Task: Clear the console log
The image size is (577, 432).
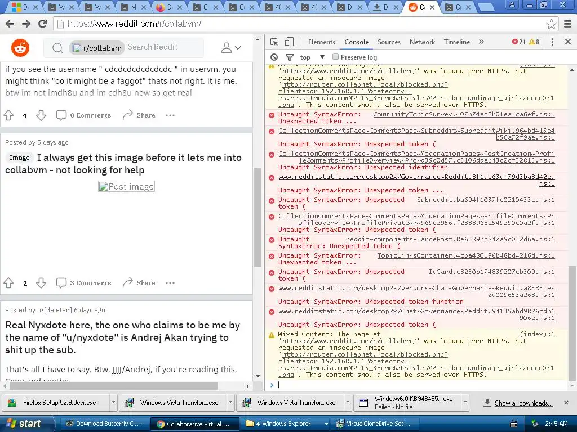Action: point(274,57)
